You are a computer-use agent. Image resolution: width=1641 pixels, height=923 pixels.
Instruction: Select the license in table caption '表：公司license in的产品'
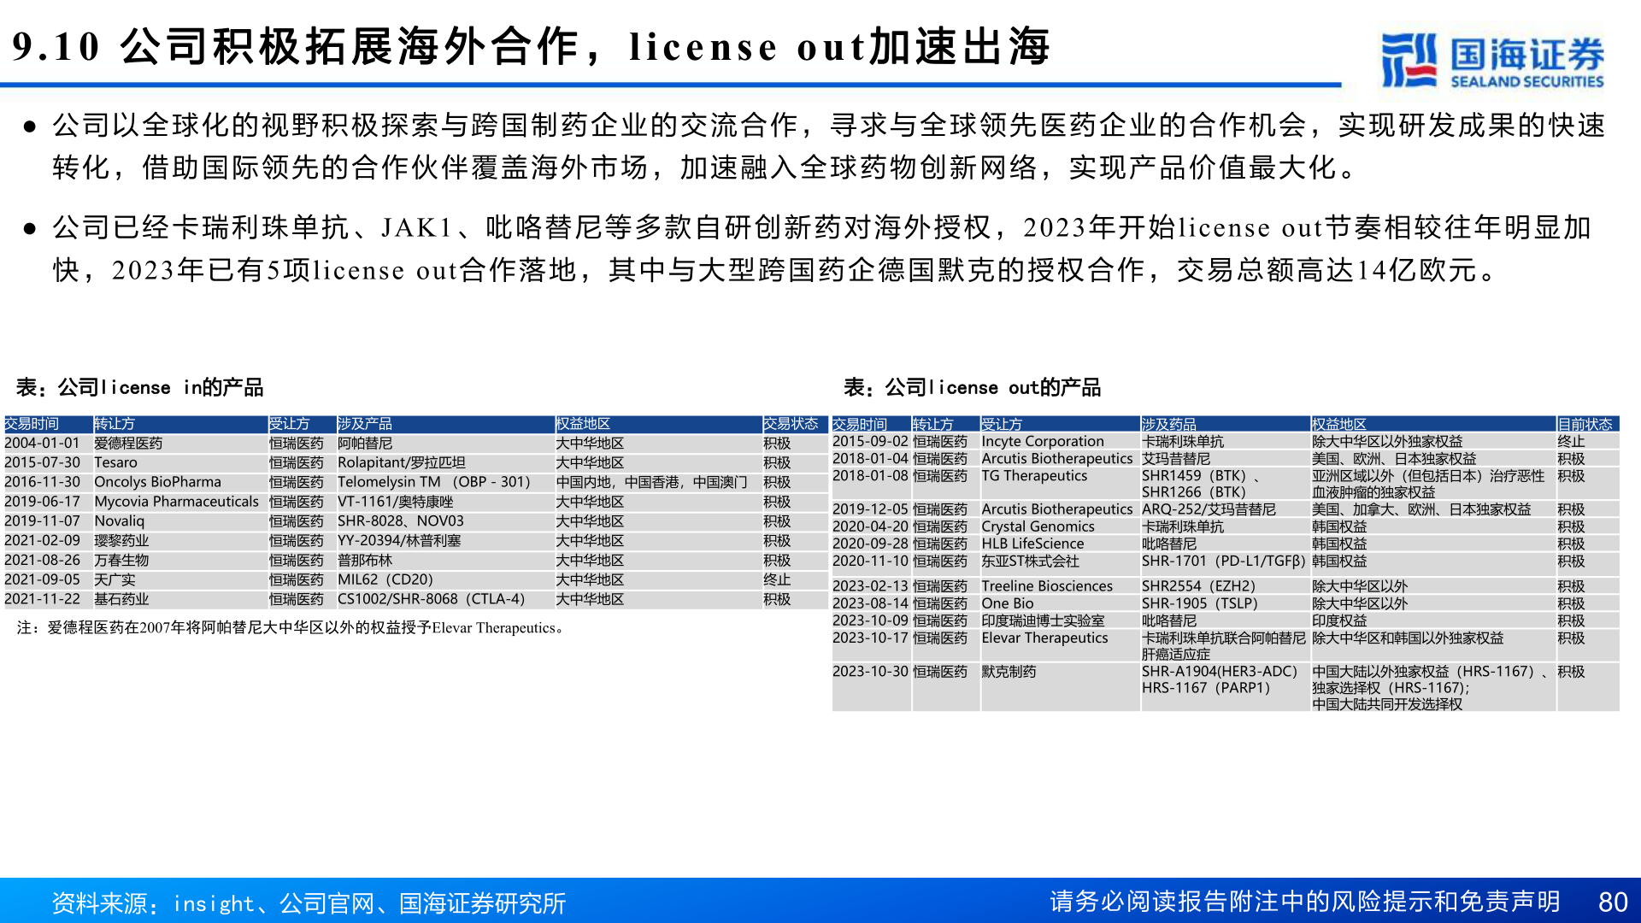[139, 388]
